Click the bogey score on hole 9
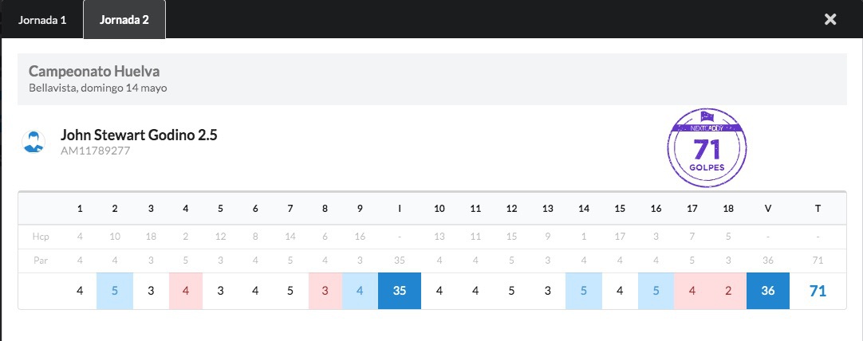The width and height of the screenshot is (863, 341). (x=360, y=290)
